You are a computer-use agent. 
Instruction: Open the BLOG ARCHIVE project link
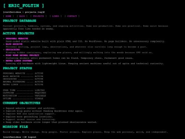tap(14, 44)
